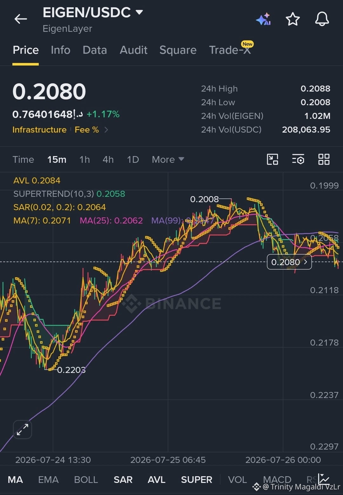Expand the More timeframes dropdown
This screenshot has height=495, width=343.
point(168,159)
